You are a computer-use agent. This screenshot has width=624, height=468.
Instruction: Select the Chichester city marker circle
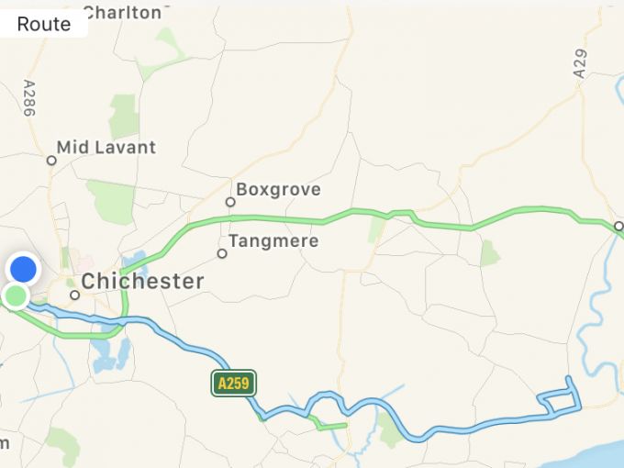pos(75,295)
